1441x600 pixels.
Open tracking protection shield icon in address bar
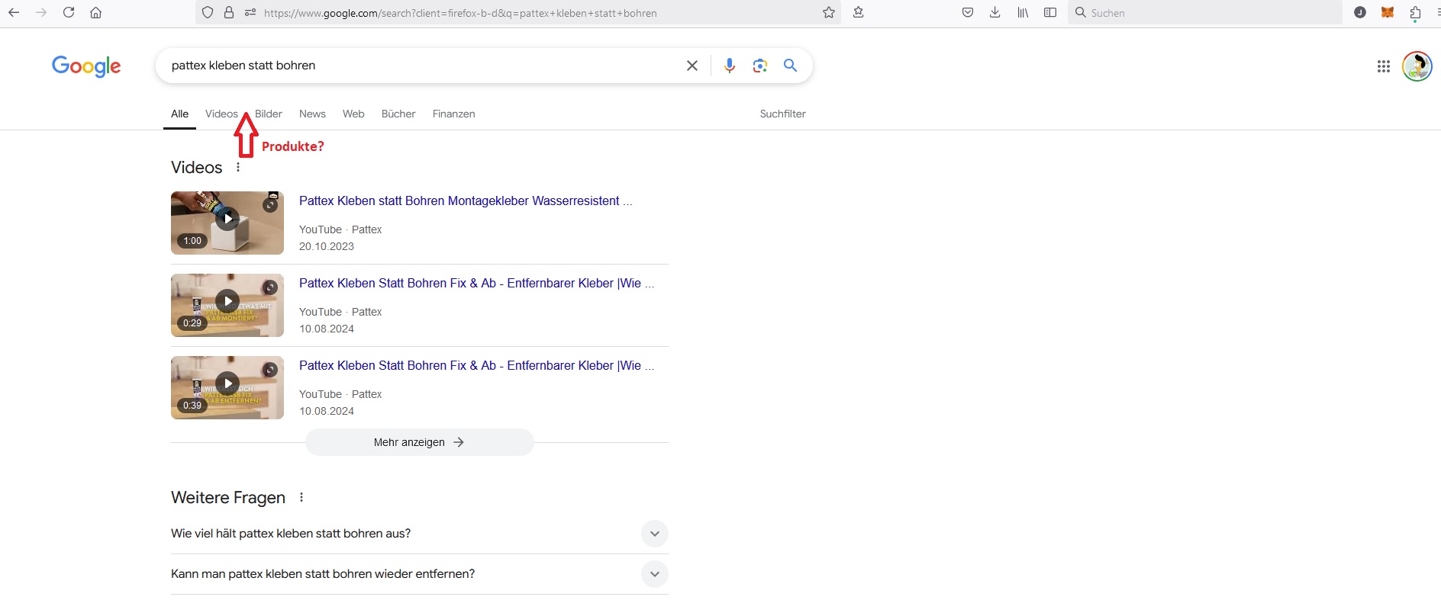pos(208,12)
